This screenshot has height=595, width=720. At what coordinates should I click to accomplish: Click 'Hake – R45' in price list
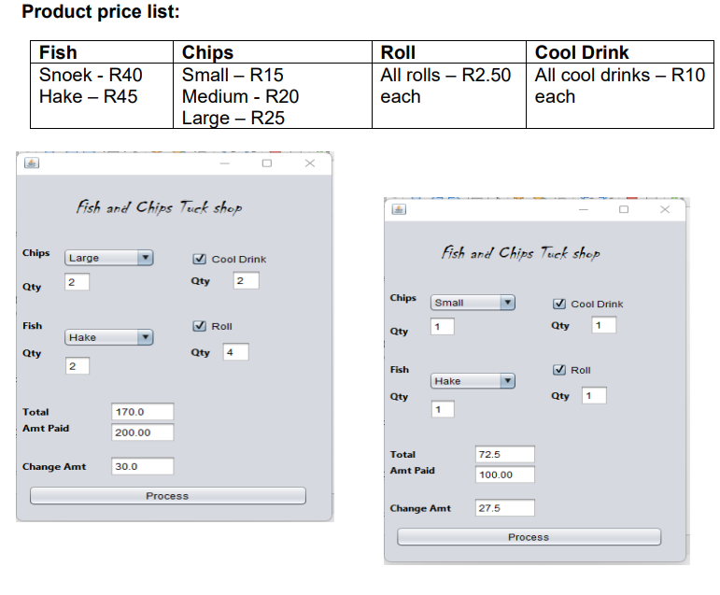click(88, 96)
